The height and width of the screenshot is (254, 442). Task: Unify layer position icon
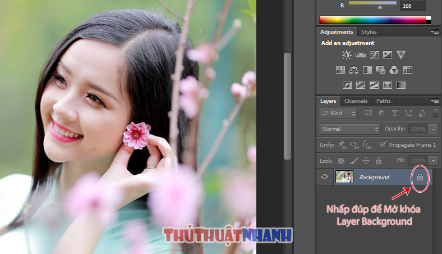[342, 145]
